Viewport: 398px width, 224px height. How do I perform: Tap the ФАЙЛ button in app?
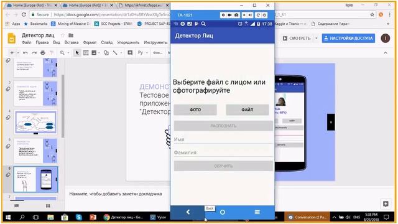click(x=248, y=110)
